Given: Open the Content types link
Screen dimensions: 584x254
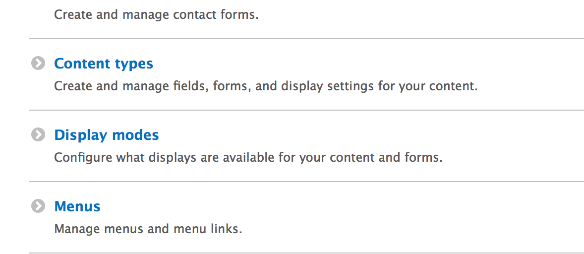Looking at the screenshot, I should click(104, 63).
